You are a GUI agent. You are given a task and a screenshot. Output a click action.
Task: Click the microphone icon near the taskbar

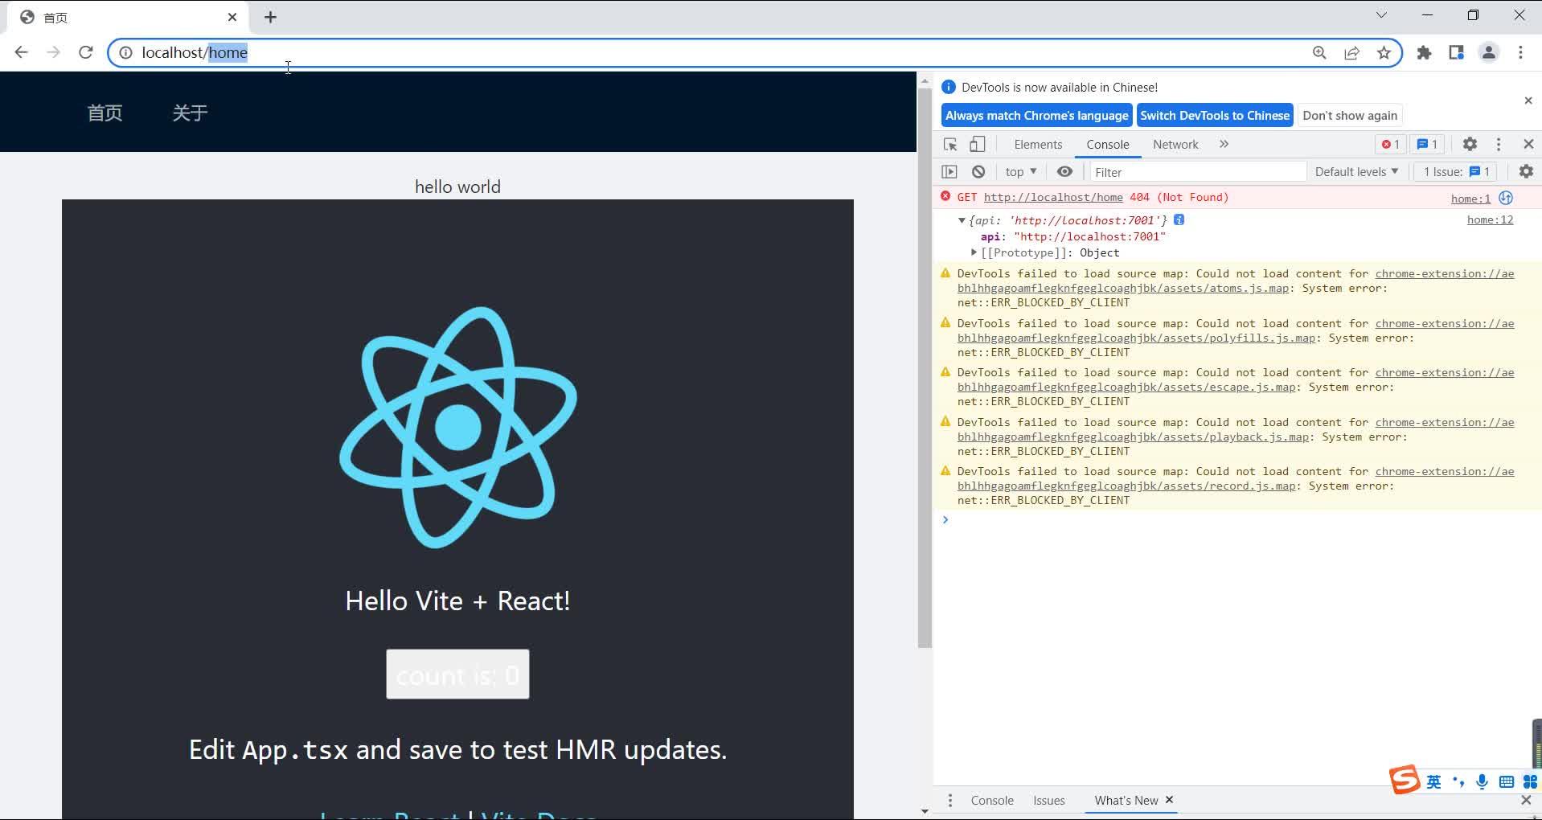pos(1482,781)
